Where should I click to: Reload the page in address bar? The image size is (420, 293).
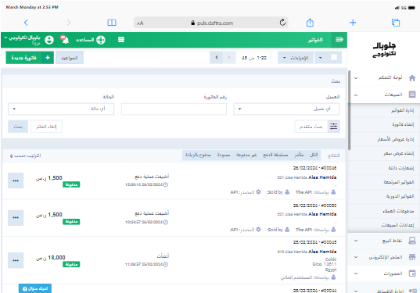(282, 23)
